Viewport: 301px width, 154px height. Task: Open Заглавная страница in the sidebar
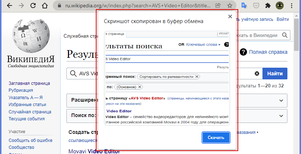pos(29,83)
